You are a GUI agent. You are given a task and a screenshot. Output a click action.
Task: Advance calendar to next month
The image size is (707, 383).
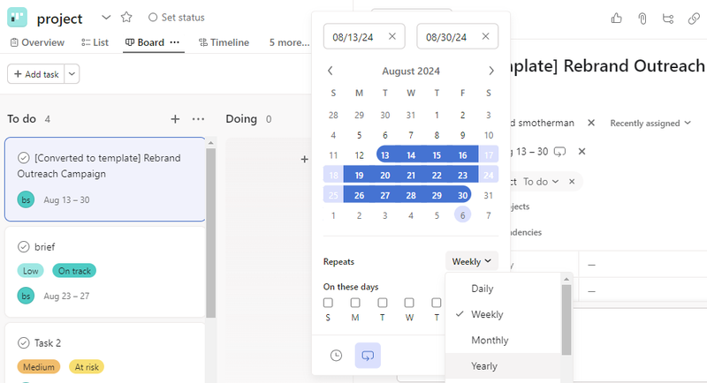(491, 71)
